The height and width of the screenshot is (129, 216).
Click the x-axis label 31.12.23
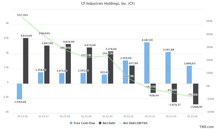coord(171,116)
